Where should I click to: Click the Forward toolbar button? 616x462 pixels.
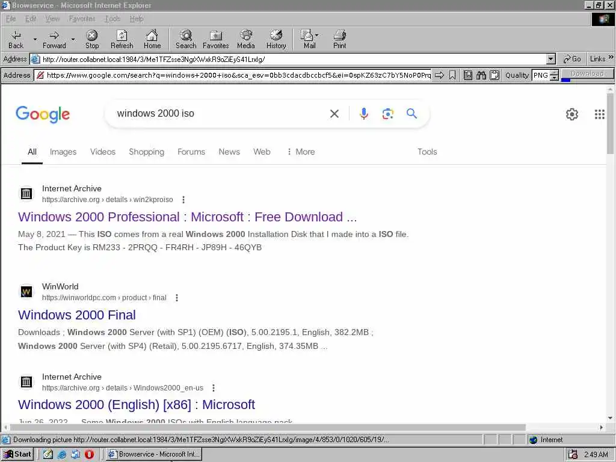54,39
